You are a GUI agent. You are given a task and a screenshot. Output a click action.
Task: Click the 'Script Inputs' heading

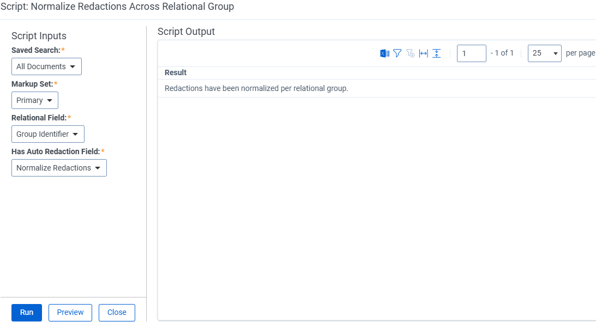[x=39, y=36]
